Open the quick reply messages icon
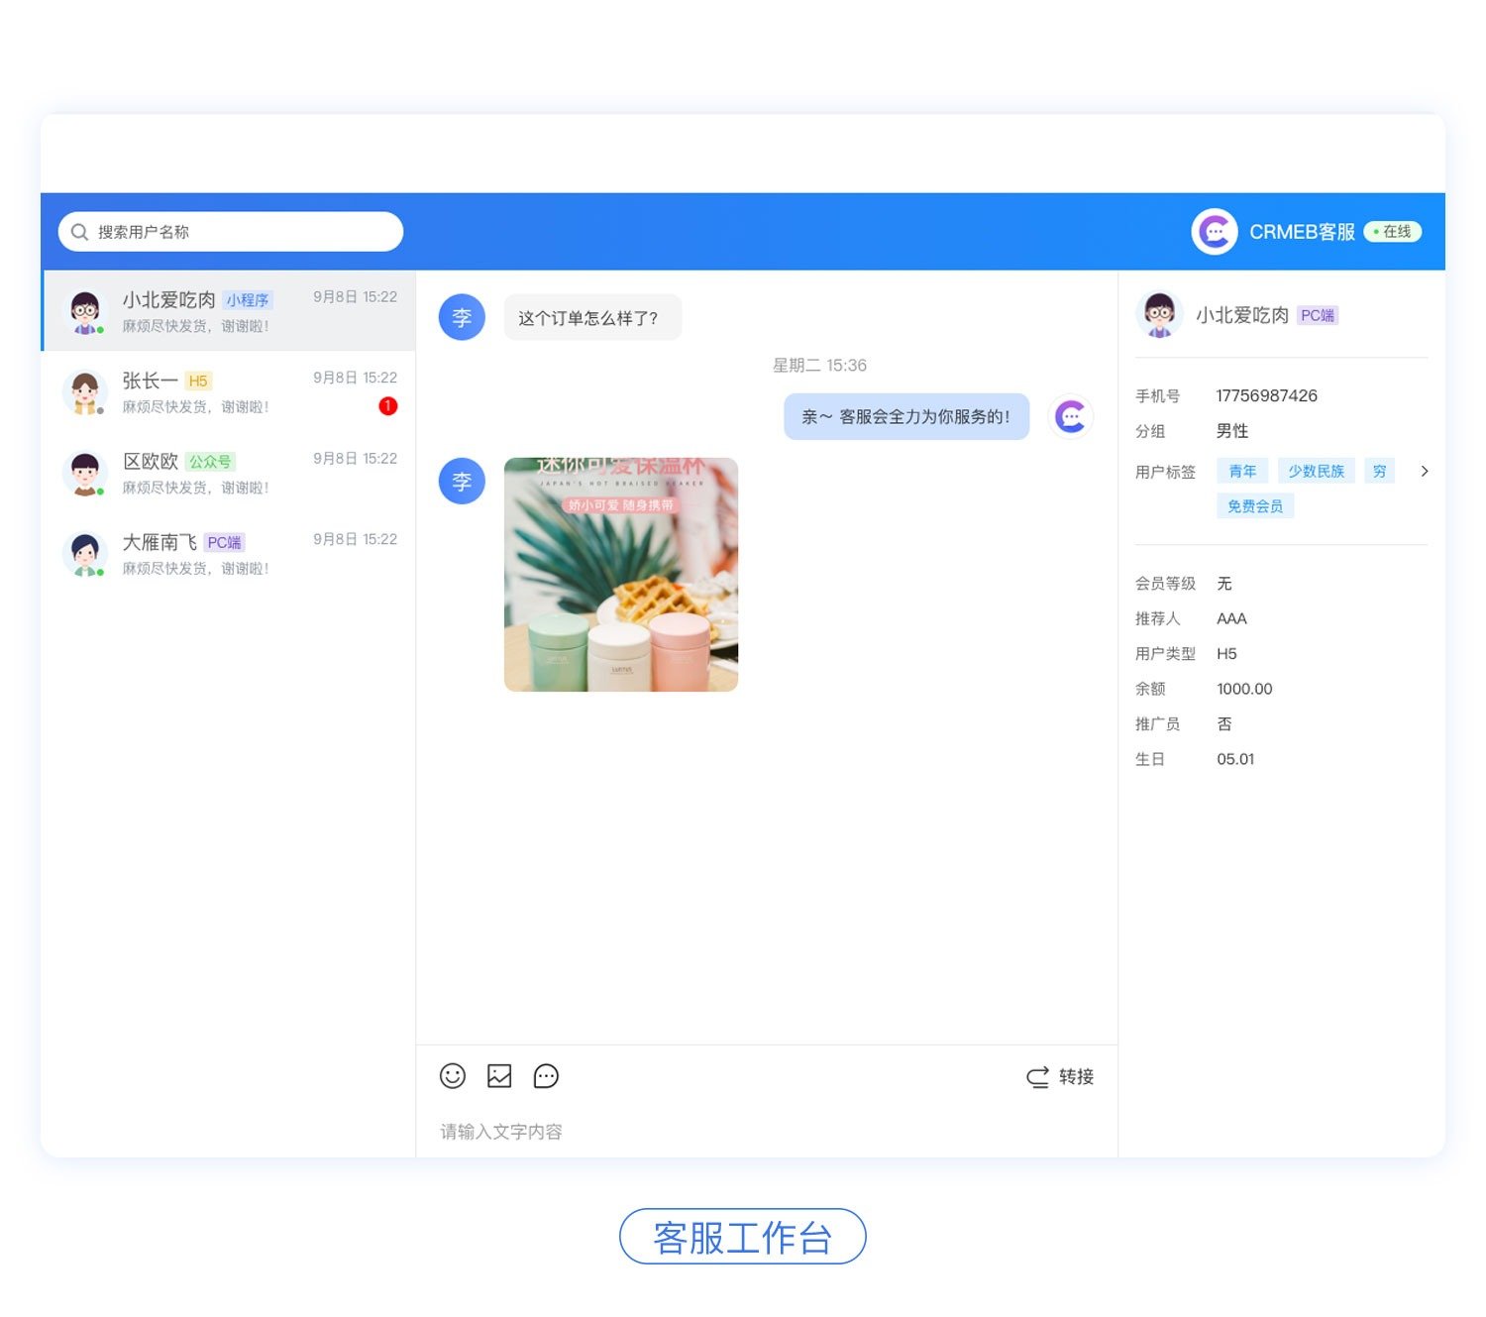1486x1317 pixels. 546,1076
